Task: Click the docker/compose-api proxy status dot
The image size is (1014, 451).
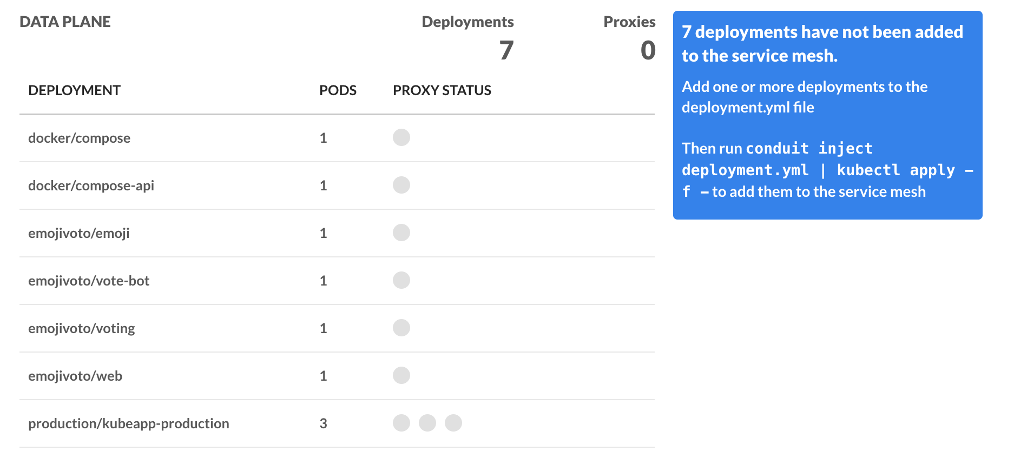Action: pyautogui.click(x=401, y=185)
